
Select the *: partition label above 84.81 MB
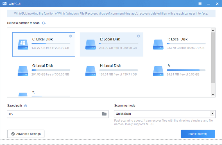[169, 65]
